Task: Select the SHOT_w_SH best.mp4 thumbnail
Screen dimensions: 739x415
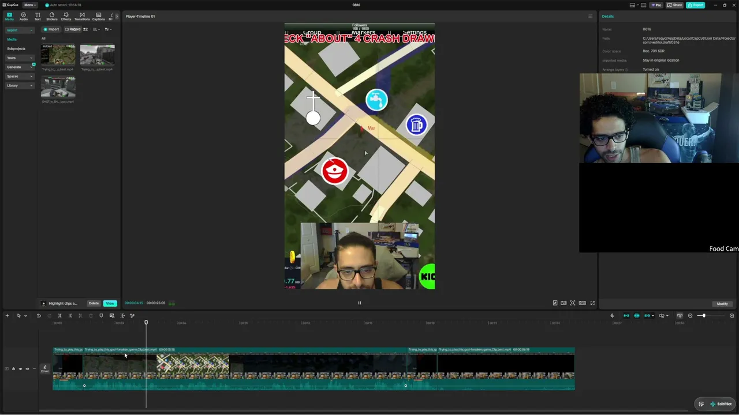Action: pos(58,87)
